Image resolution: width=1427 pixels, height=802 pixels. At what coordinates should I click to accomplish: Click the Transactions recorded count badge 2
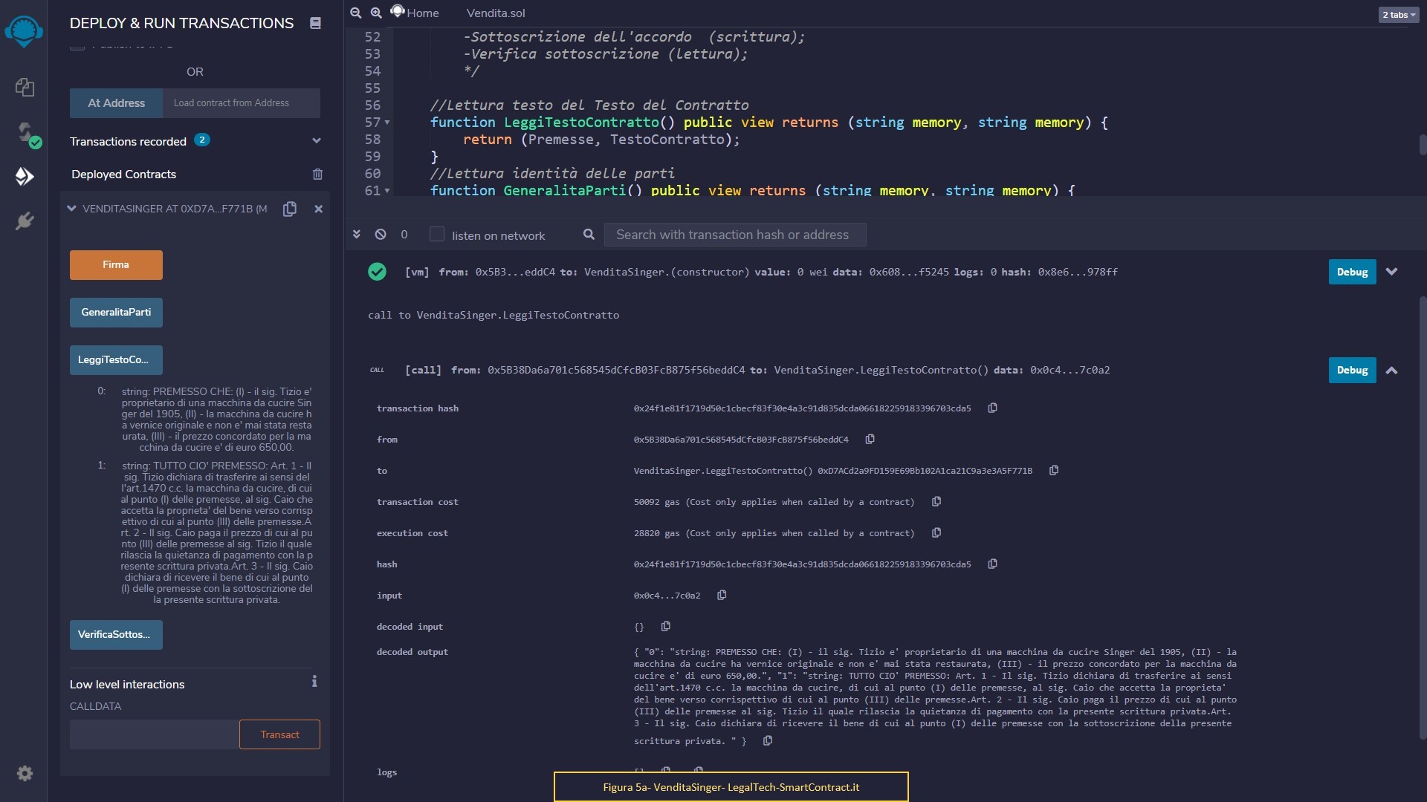201,140
